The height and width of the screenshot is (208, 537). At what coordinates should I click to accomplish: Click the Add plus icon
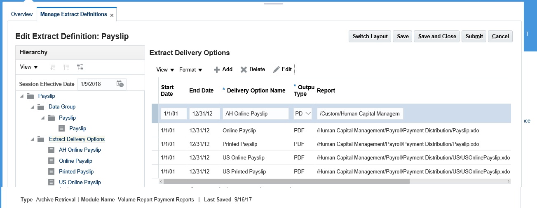coord(217,69)
